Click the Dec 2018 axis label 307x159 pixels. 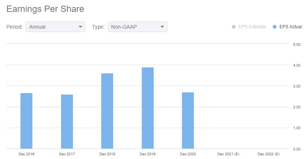pyautogui.click(x=107, y=154)
